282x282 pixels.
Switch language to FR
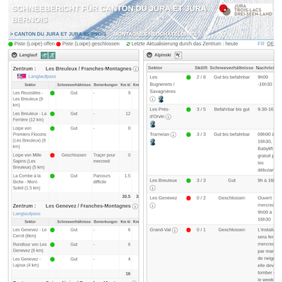261,44
